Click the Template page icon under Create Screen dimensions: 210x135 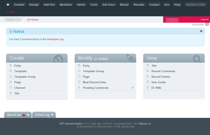point(10,71)
